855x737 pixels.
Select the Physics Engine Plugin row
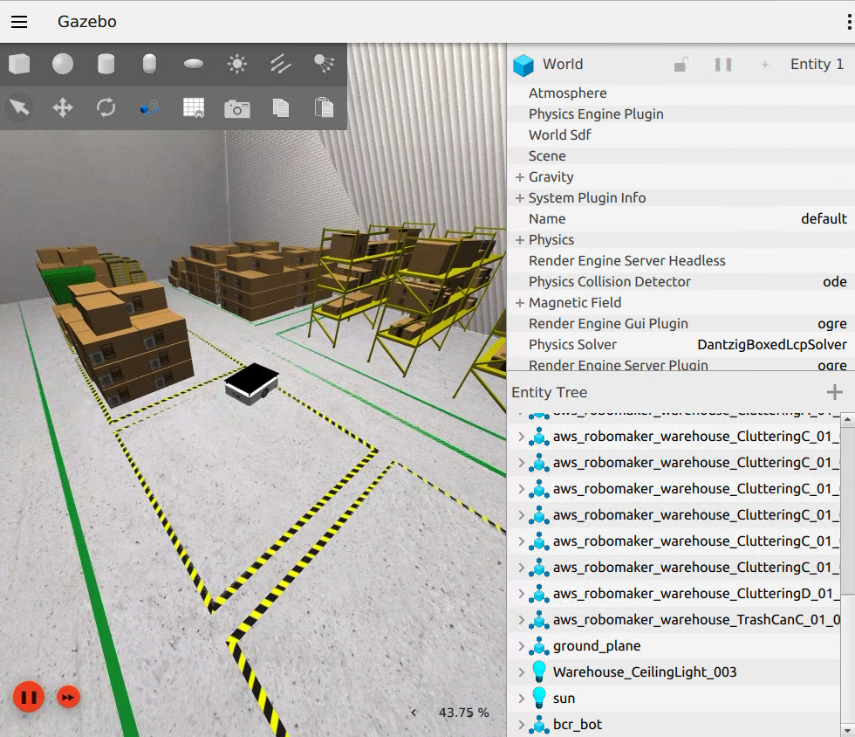point(681,114)
